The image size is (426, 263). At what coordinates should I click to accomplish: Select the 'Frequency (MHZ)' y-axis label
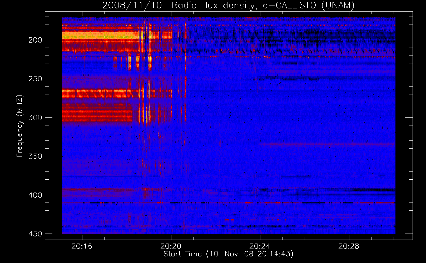click(20, 126)
